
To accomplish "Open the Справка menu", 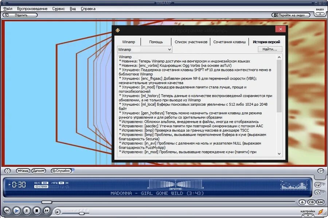I will pyautogui.click(x=88, y=9).
